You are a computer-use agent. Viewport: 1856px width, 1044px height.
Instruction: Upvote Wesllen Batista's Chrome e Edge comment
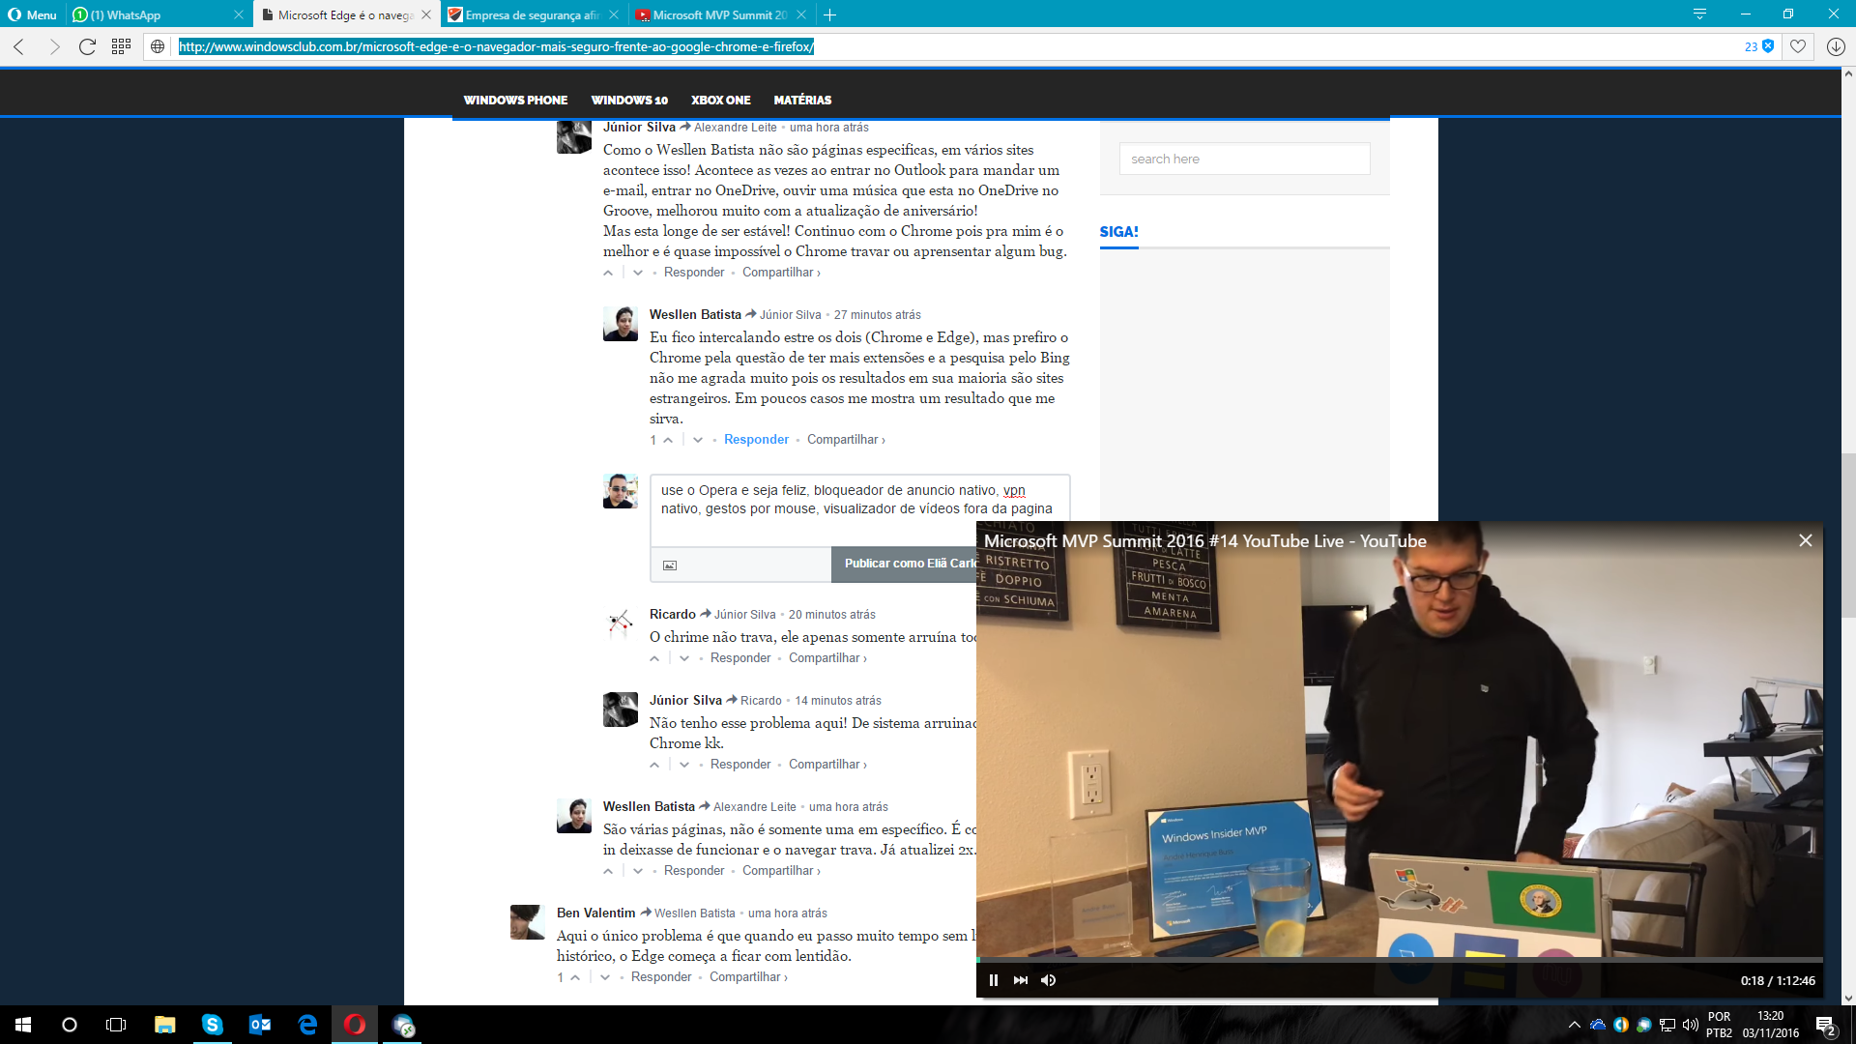[668, 440]
